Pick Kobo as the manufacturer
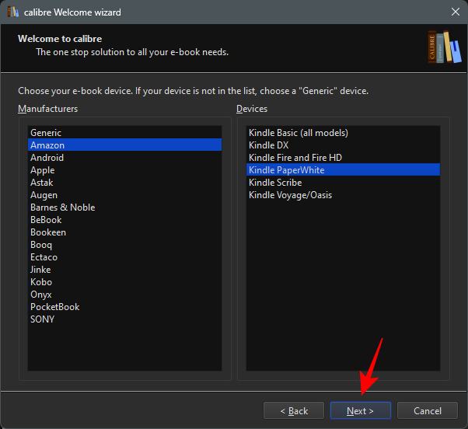Image resolution: width=468 pixels, height=429 pixels. (x=41, y=282)
